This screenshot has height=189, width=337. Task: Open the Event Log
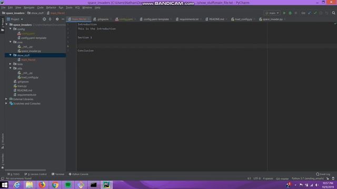tap(323, 174)
